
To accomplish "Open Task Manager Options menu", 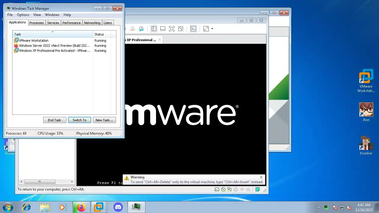I will coord(23,15).
